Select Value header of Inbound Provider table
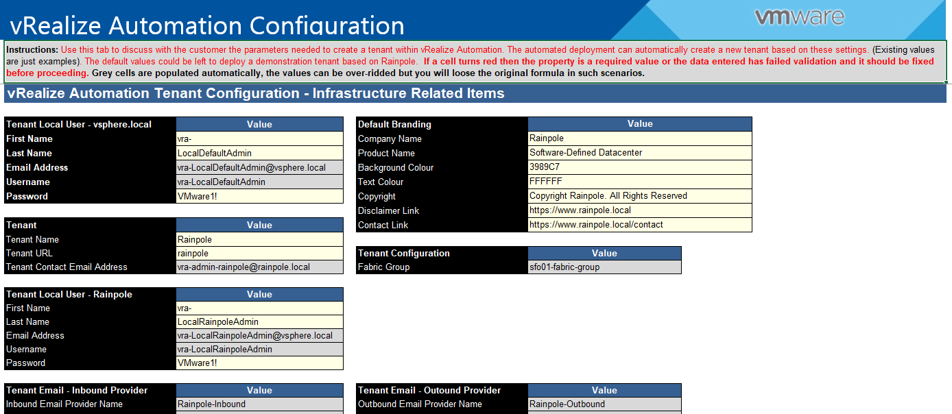952x414 pixels. 259,391
